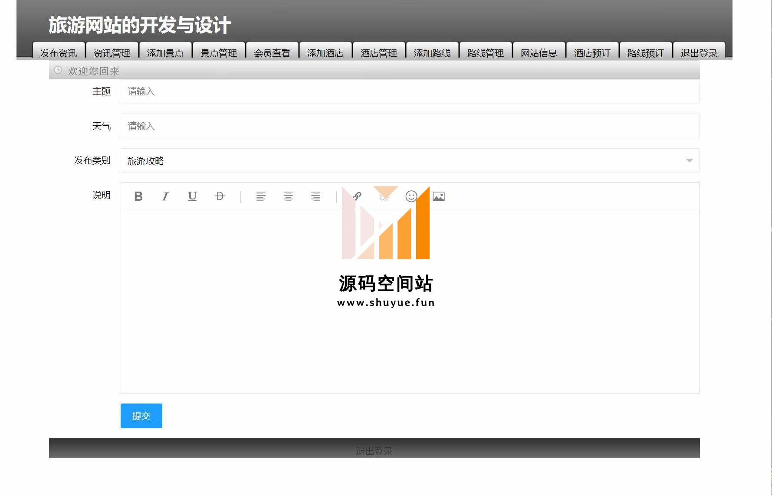Insert a hyperlink using the link icon

point(357,196)
